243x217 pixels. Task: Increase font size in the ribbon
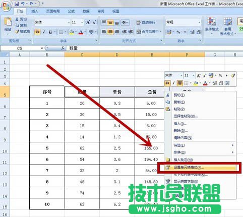[x=88, y=22]
